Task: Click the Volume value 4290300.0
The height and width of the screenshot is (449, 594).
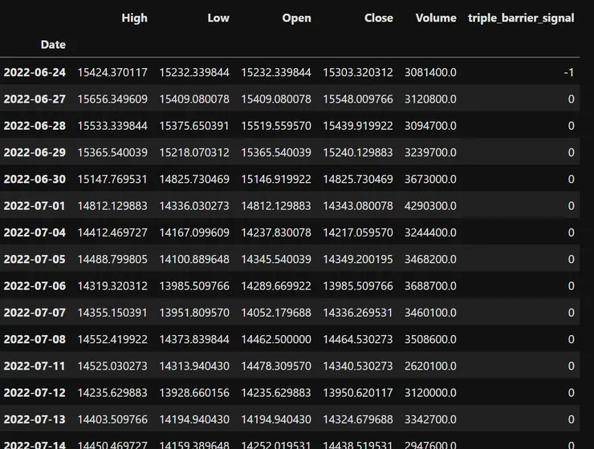Action: (x=430, y=206)
